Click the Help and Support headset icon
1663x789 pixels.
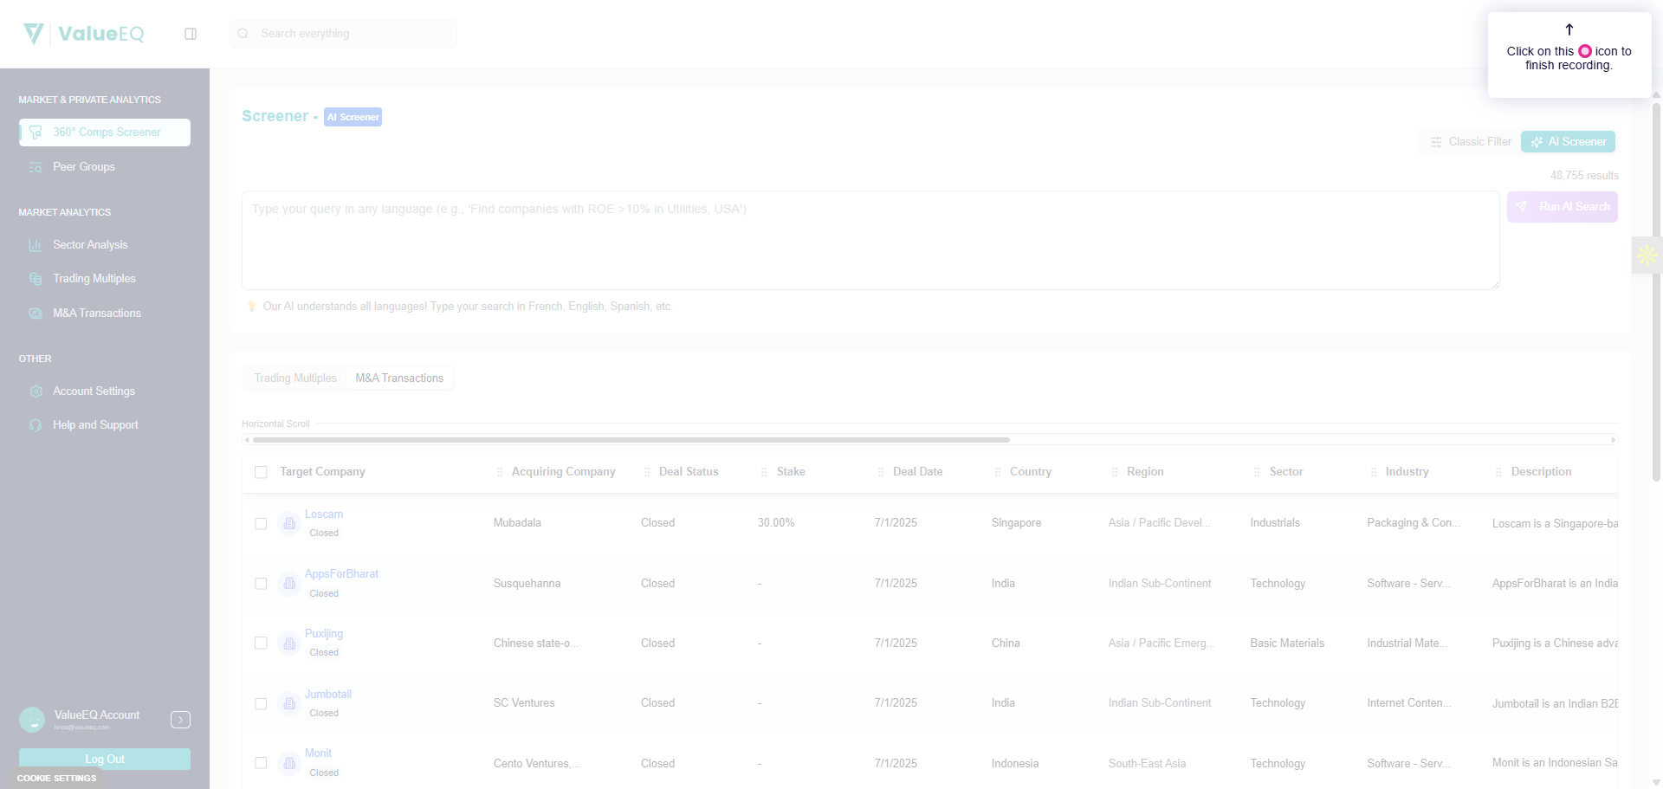pos(36,425)
